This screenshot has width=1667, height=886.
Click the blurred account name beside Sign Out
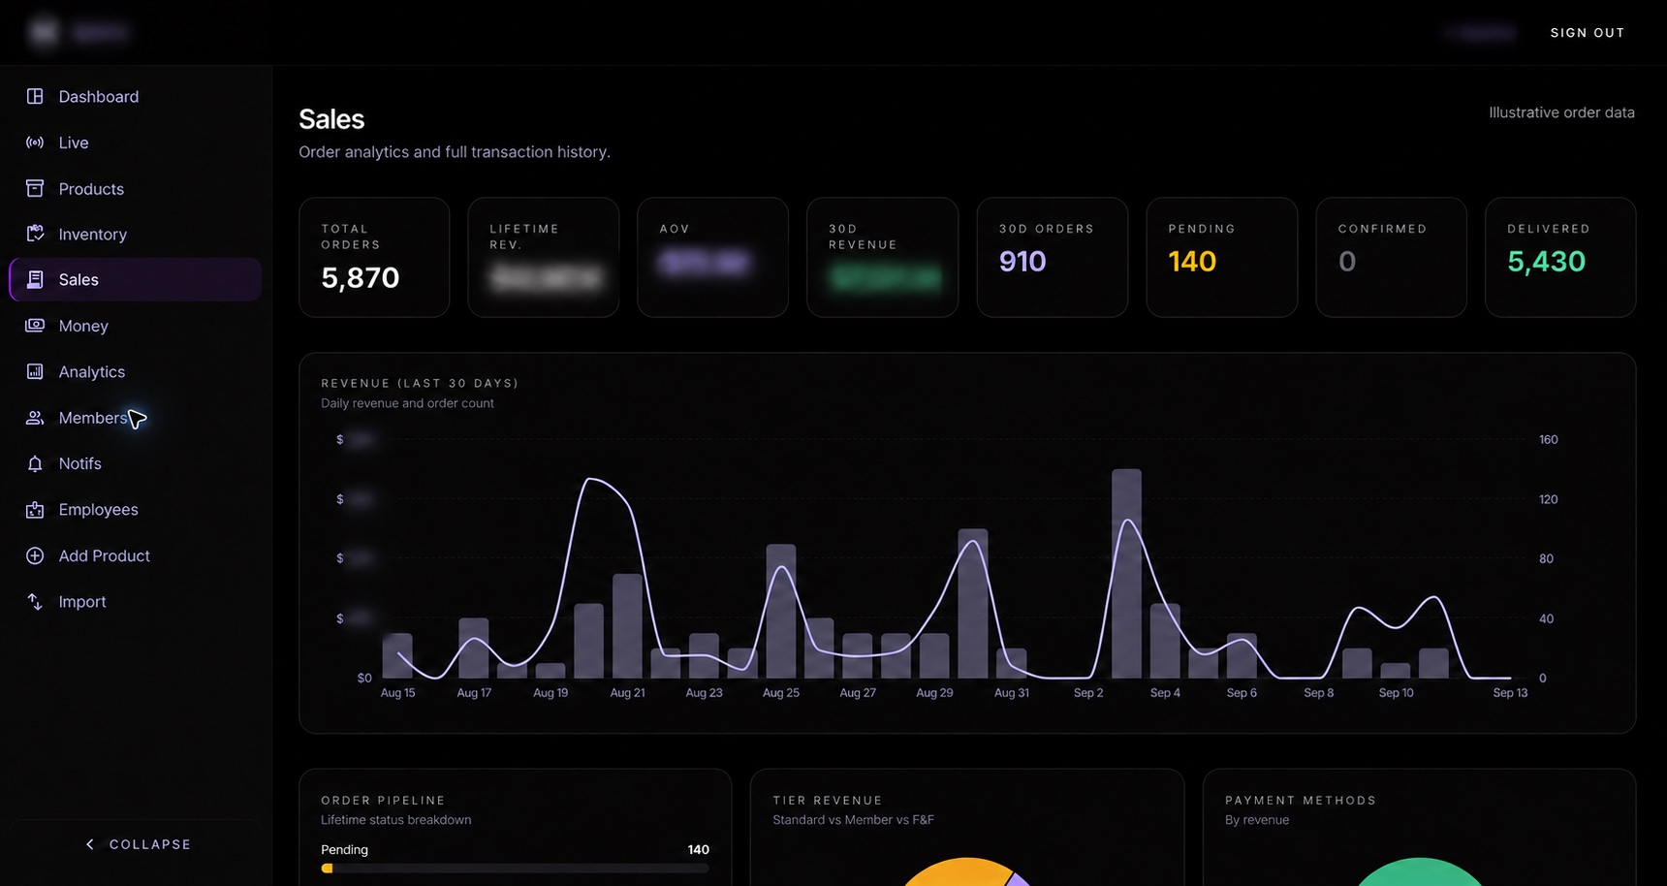(1480, 33)
